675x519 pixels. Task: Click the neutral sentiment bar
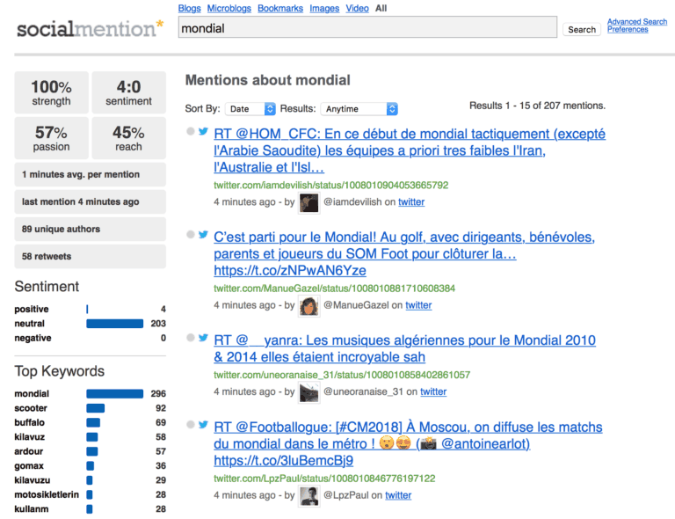pyautogui.click(x=114, y=324)
